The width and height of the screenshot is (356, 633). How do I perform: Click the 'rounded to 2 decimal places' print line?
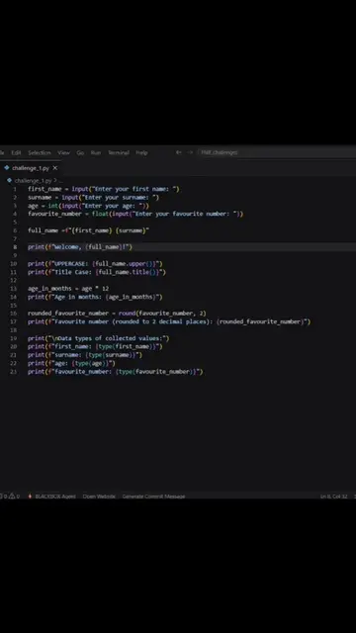(x=169, y=321)
